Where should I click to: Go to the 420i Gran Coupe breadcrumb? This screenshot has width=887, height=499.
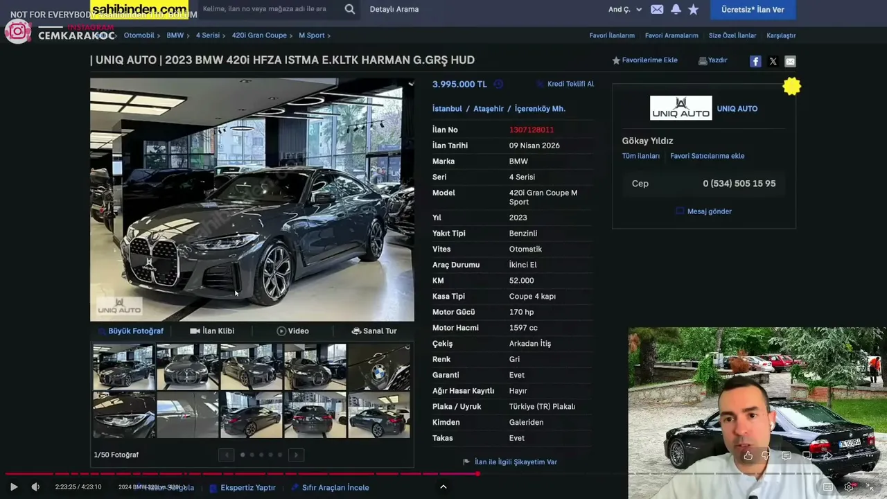tap(259, 35)
